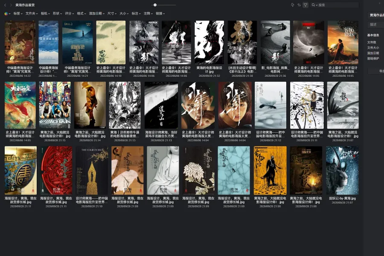Select the turquoise cracked porcelain poster thumbnail
The image size is (384, 256).
point(234,171)
